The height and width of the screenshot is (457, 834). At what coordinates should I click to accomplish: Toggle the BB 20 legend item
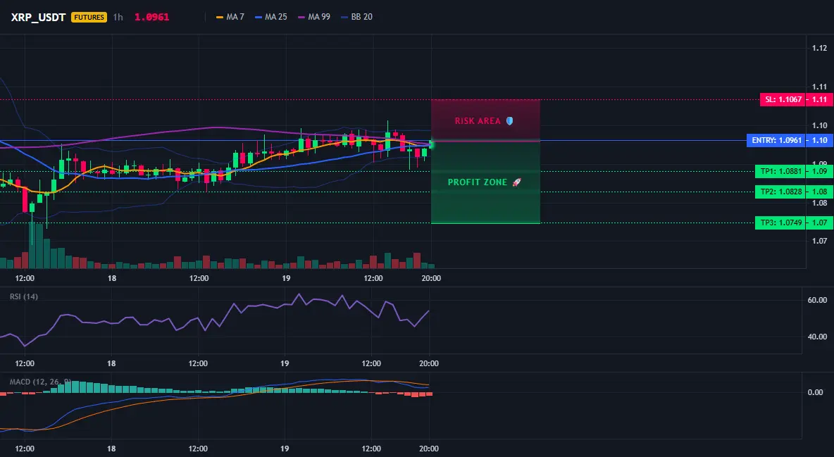(356, 17)
